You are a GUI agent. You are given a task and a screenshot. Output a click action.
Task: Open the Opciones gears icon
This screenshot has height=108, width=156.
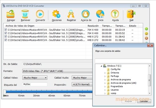[57, 14]
